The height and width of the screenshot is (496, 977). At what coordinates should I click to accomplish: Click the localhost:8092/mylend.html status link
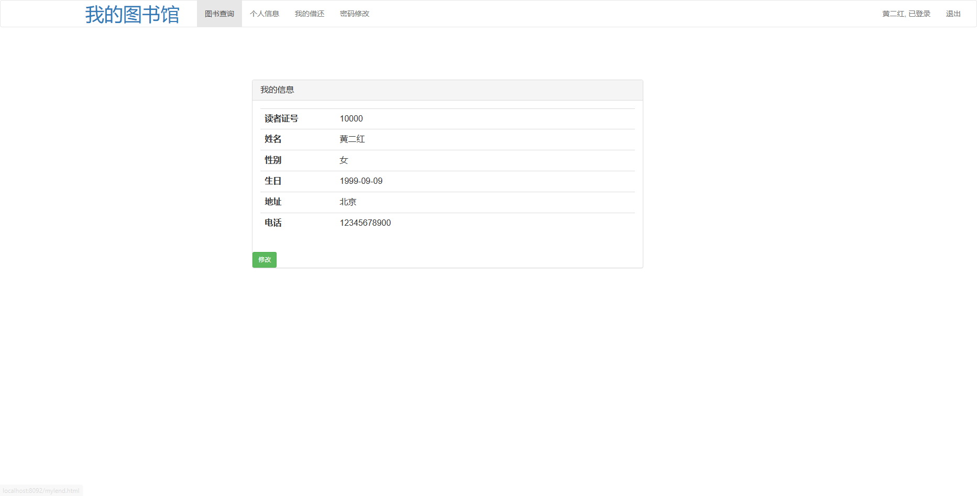42,490
